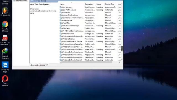The image size is (177, 100).
Task: Click gear icon of Volume Shadow Copy
Action: click(61, 15)
